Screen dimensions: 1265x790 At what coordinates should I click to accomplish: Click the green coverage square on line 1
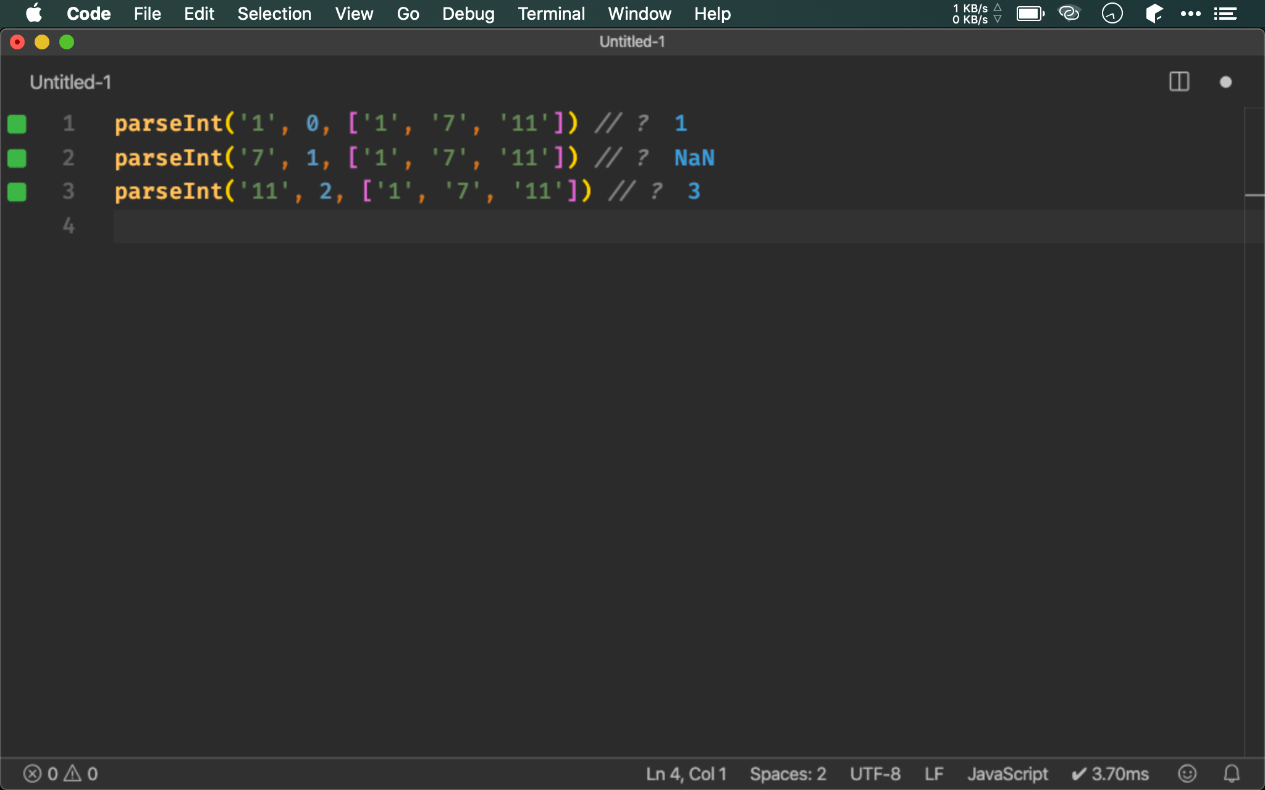point(17,124)
